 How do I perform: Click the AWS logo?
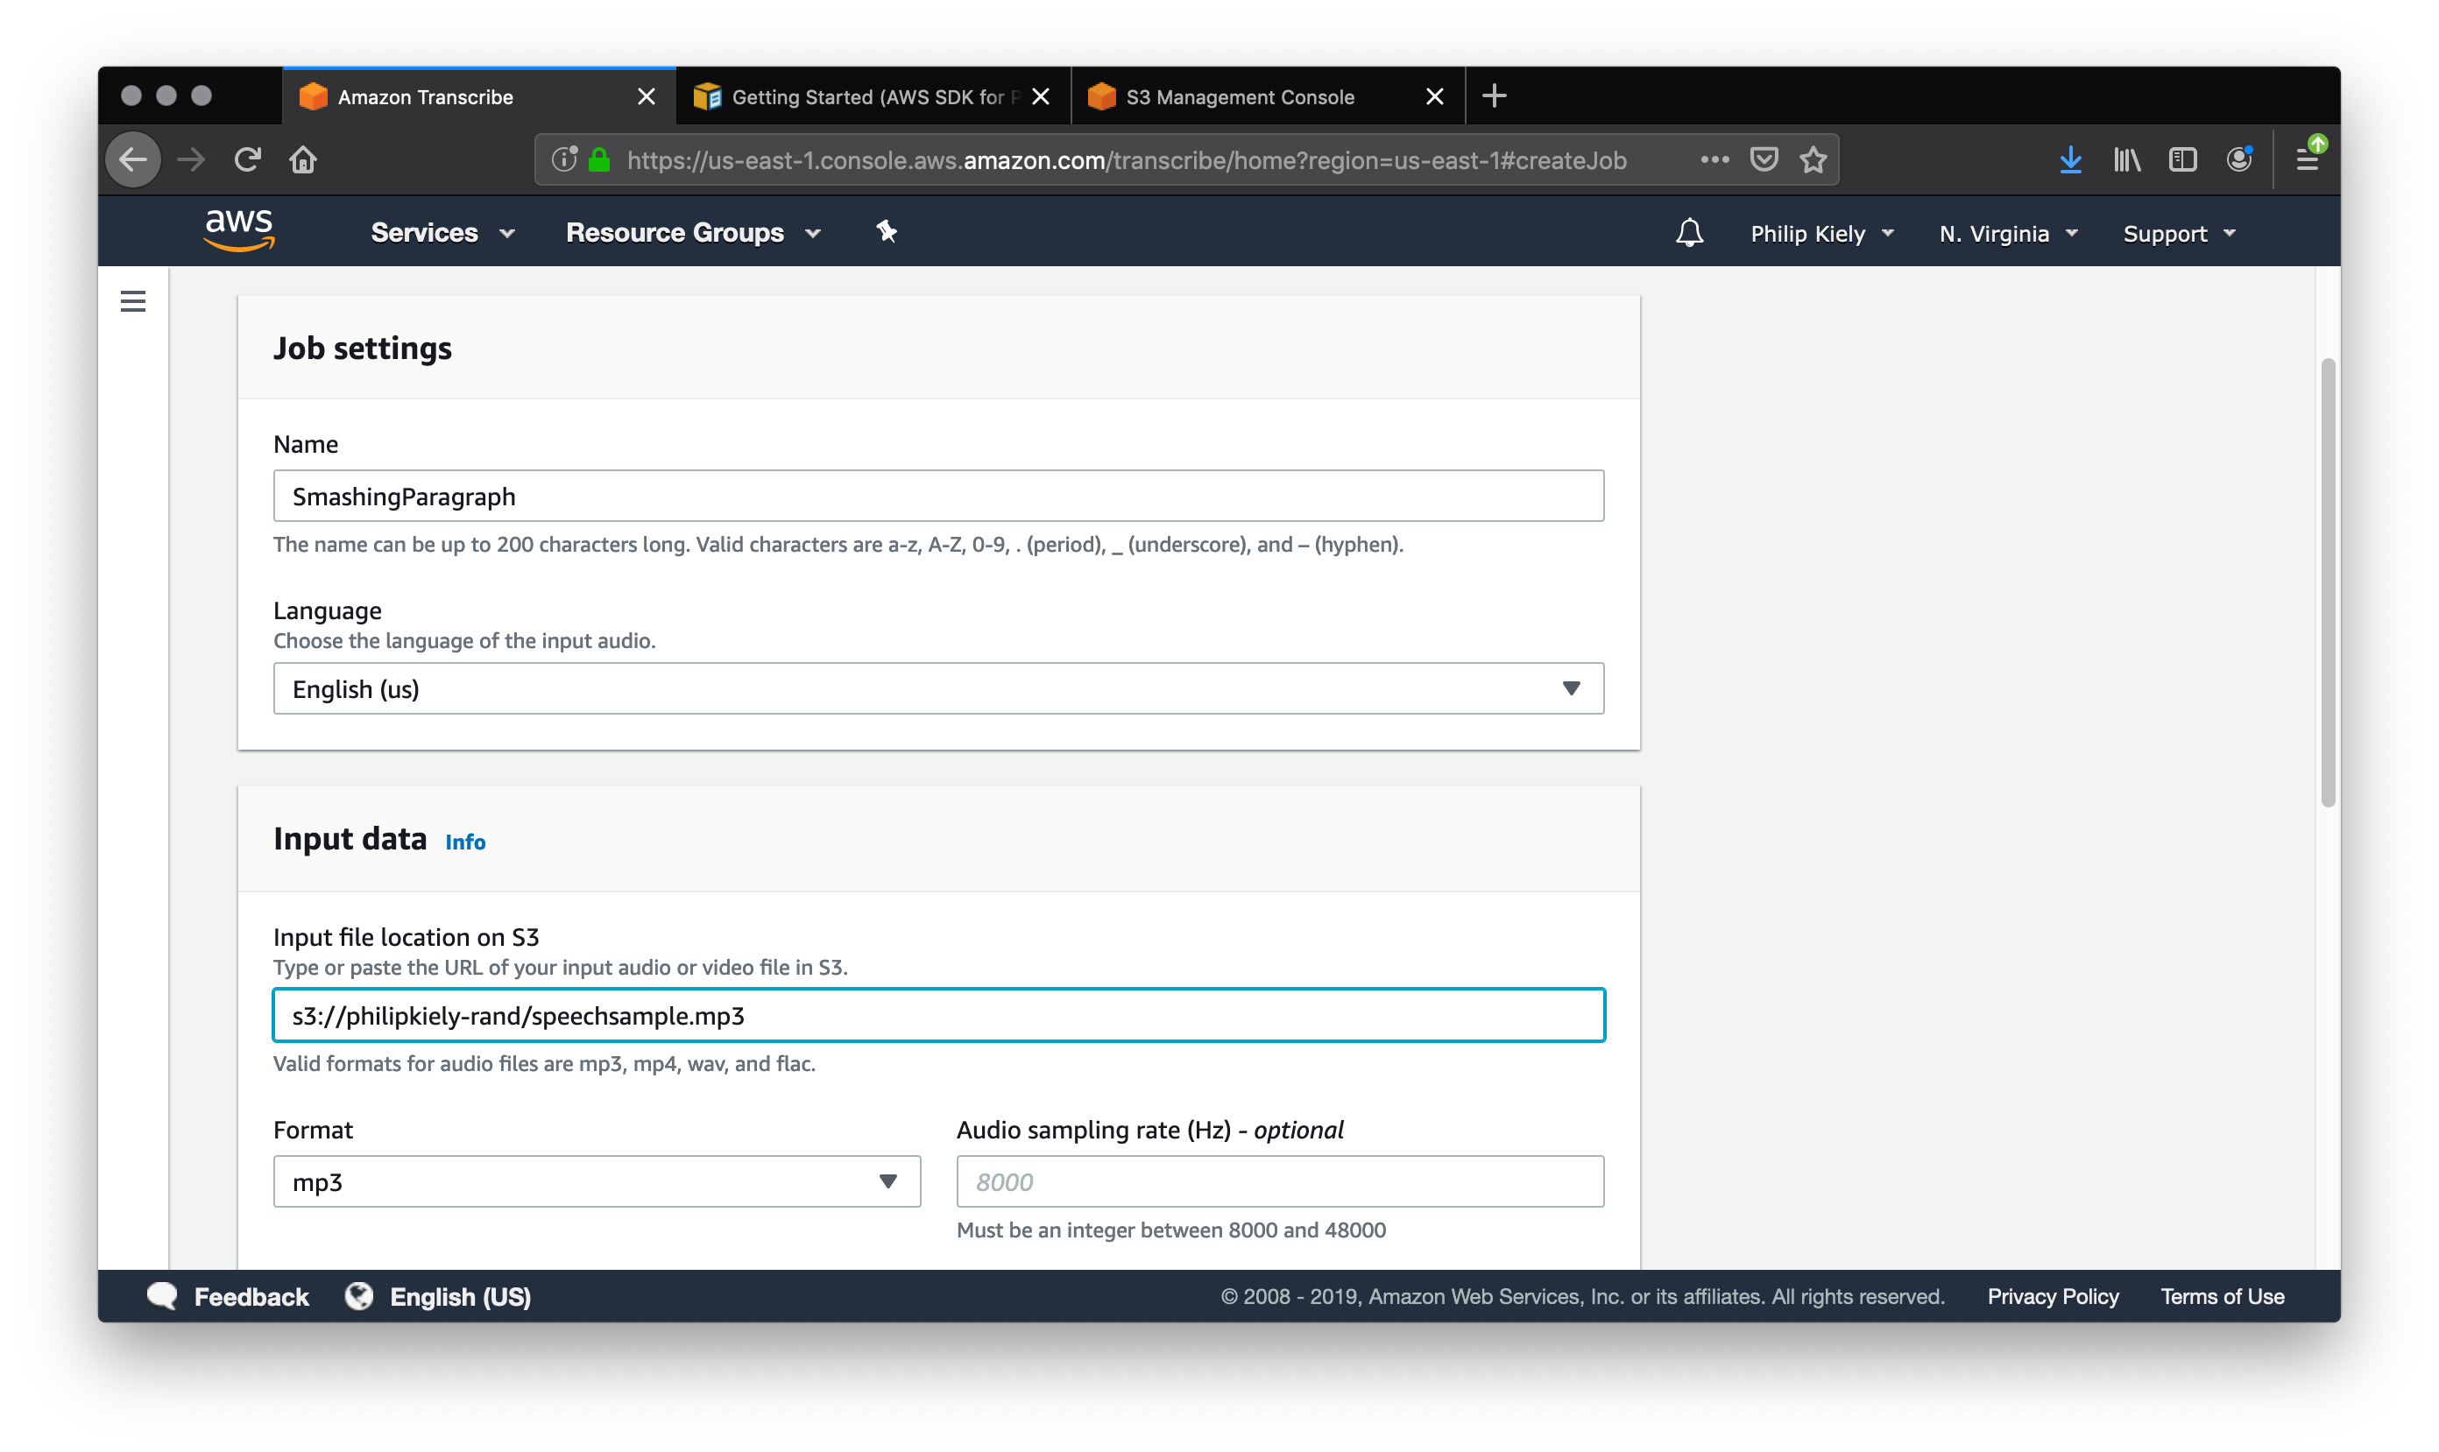click(x=239, y=231)
